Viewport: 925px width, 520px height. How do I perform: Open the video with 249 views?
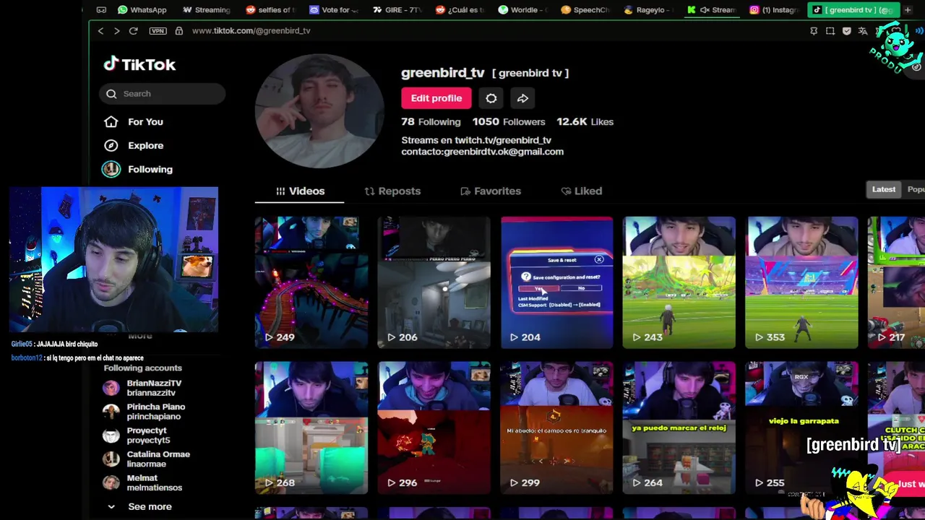[x=311, y=282]
